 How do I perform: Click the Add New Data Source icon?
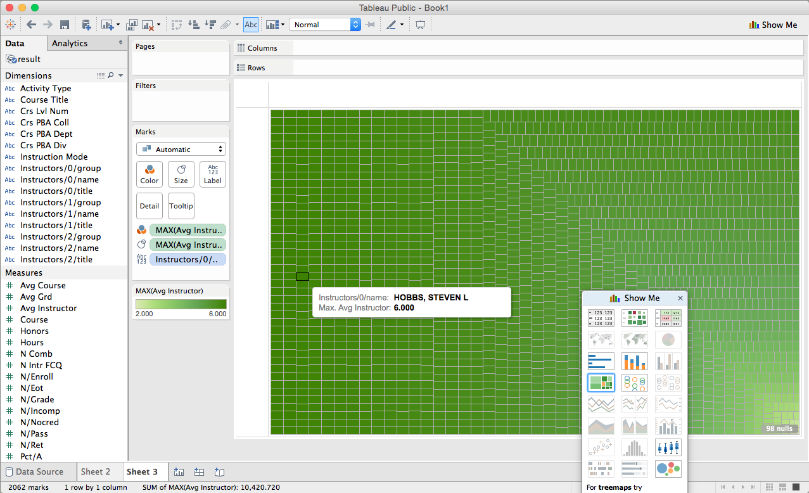pos(86,25)
